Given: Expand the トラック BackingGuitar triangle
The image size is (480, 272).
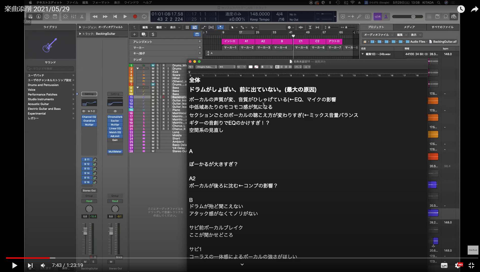Looking at the screenshot, I should [x=80, y=34].
